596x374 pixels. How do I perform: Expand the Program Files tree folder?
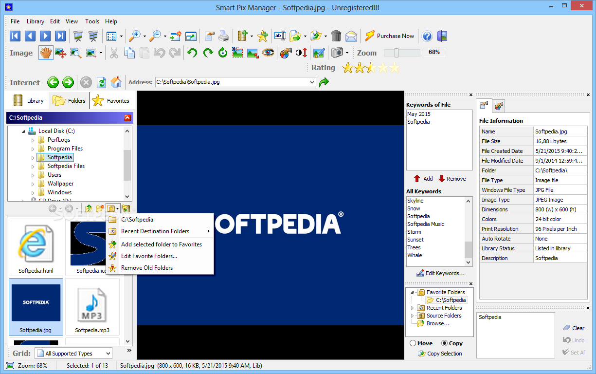(x=33, y=149)
